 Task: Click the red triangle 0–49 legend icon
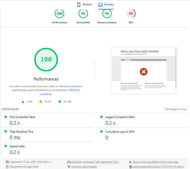tap(23, 102)
